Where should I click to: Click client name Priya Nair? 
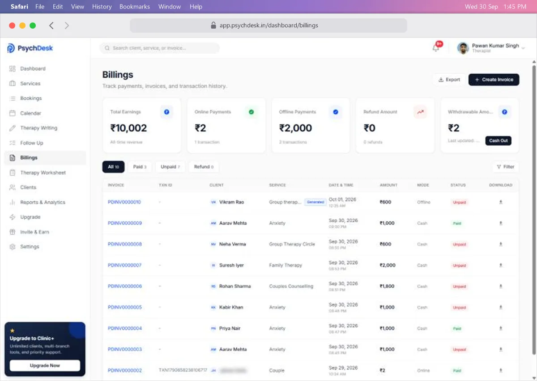pos(230,328)
